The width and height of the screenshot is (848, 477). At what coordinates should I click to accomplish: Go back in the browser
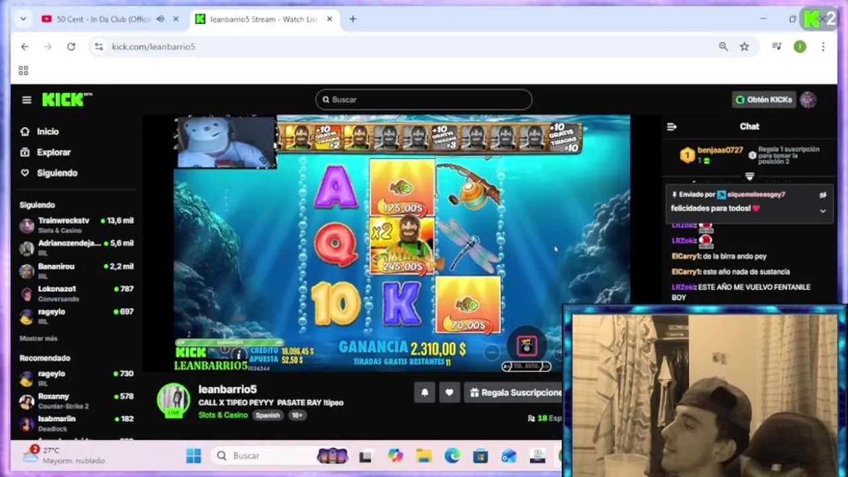25,46
